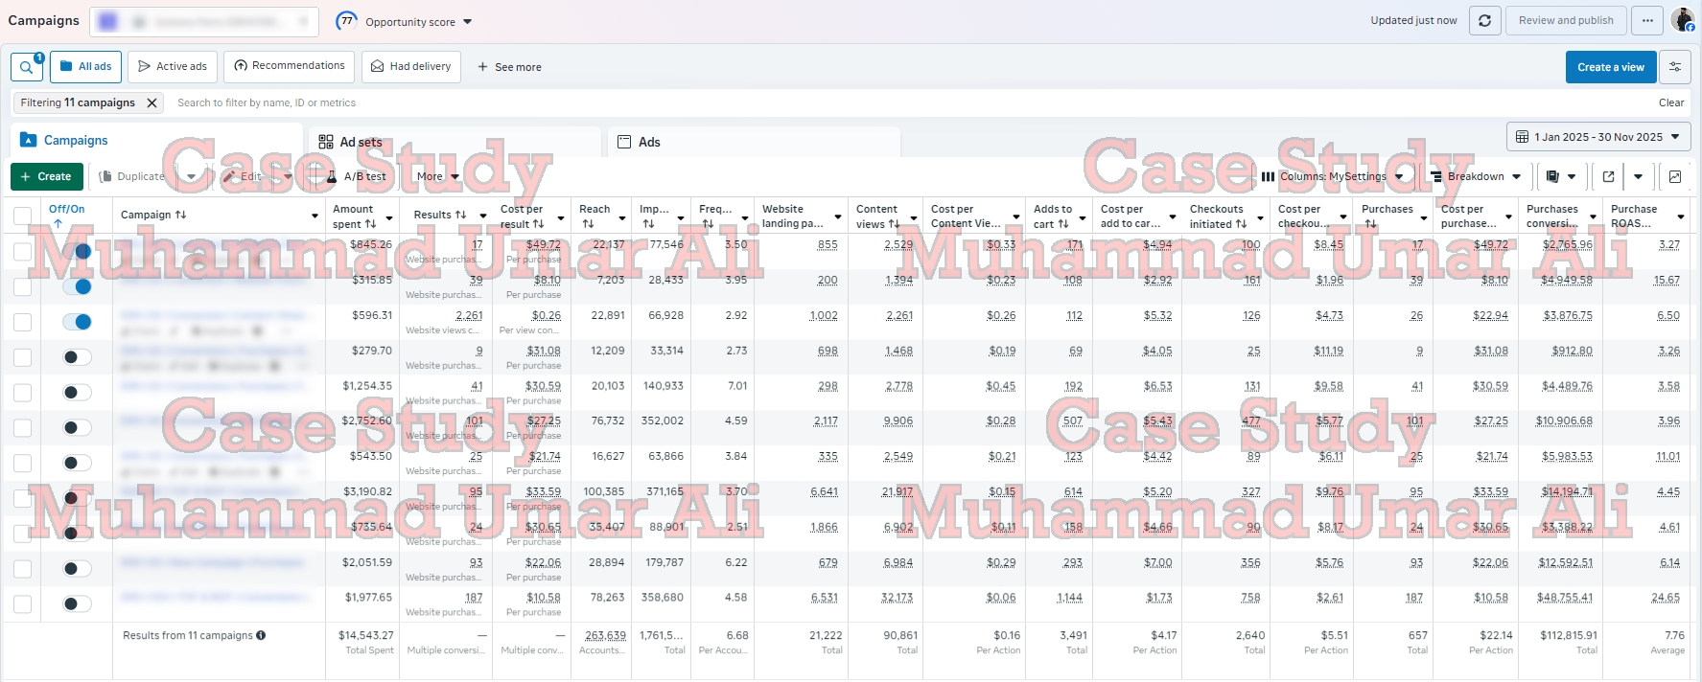This screenshot has height=682, width=1702.
Task: Tick the select-all checkbox in table header
Action: (22, 216)
